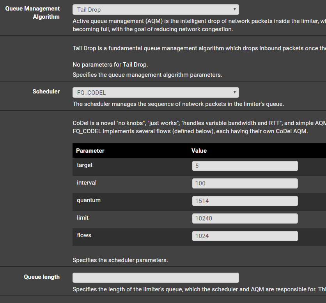Click the Queue length label

click(x=42, y=277)
